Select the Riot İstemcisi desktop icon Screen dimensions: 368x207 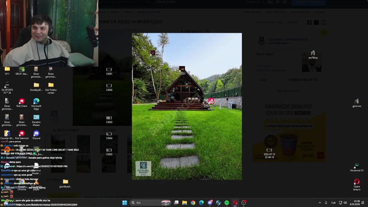click(x=22, y=135)
